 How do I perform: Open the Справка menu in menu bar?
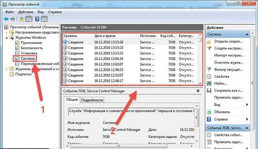click(55, 12)
